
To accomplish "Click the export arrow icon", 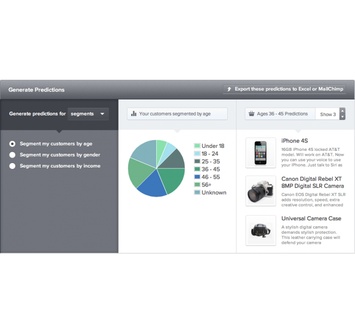I will point(229,89).
